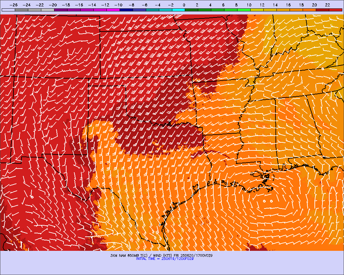This screenshot has width=344, height=275.
Task: Click the "0" scale label
Action: [184, 5]
